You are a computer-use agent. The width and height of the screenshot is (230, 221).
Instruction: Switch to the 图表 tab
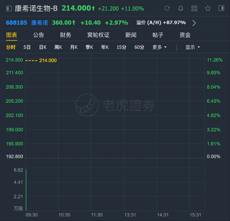[12, 35]
